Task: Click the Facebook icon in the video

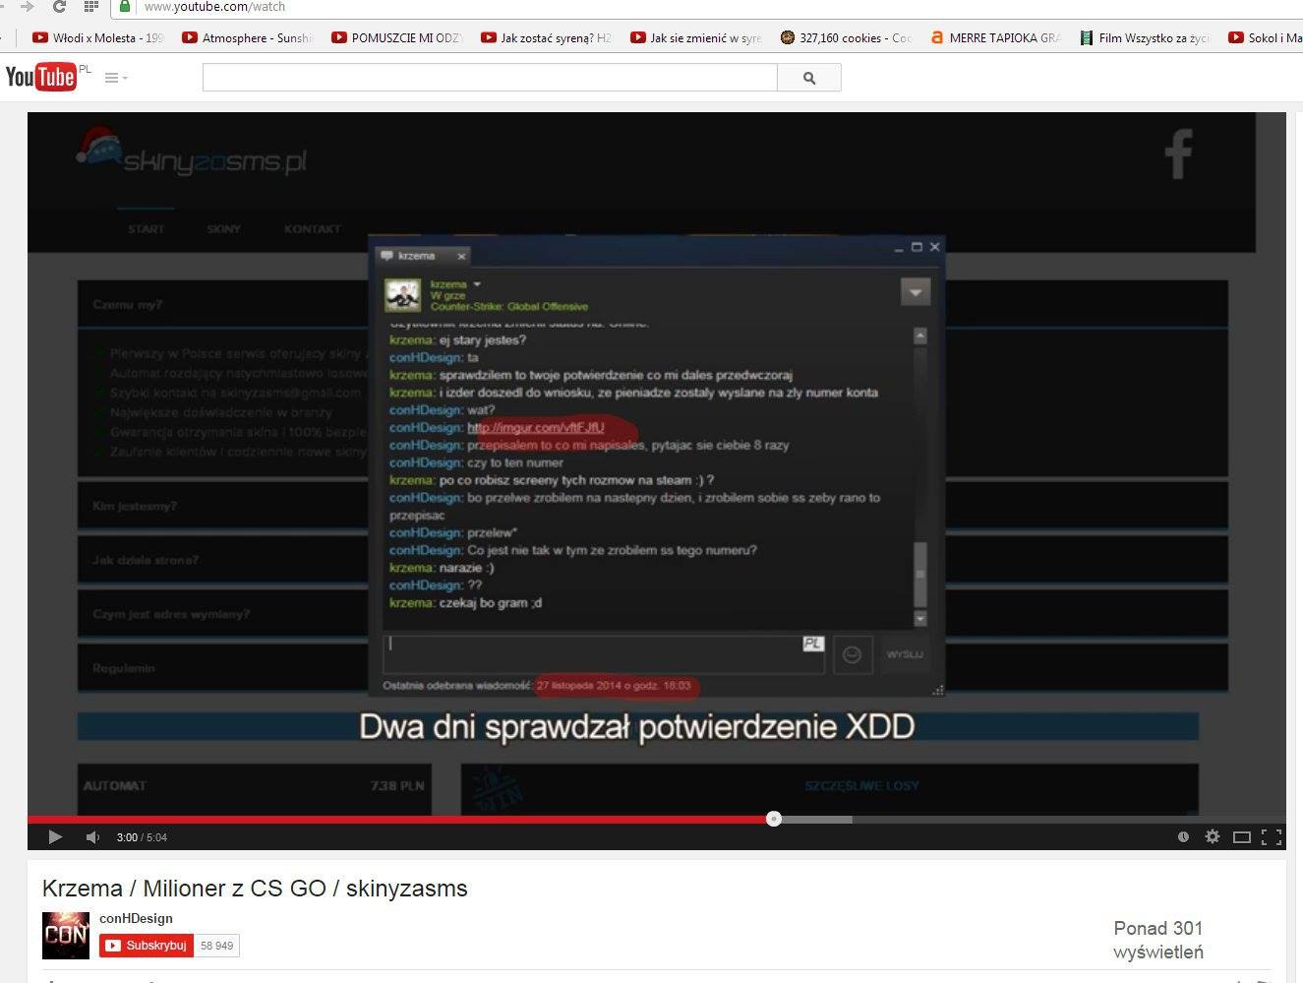Action: click(x=1178, y=154)
